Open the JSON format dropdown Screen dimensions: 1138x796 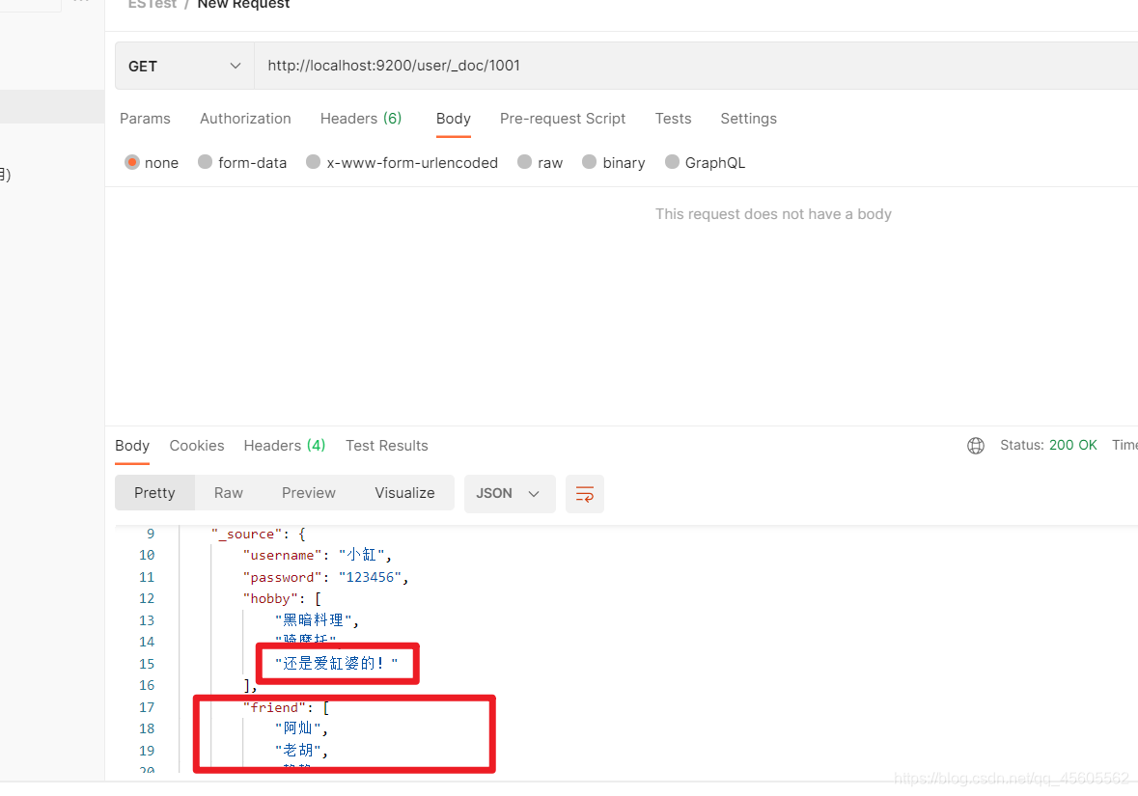(510, 493)
